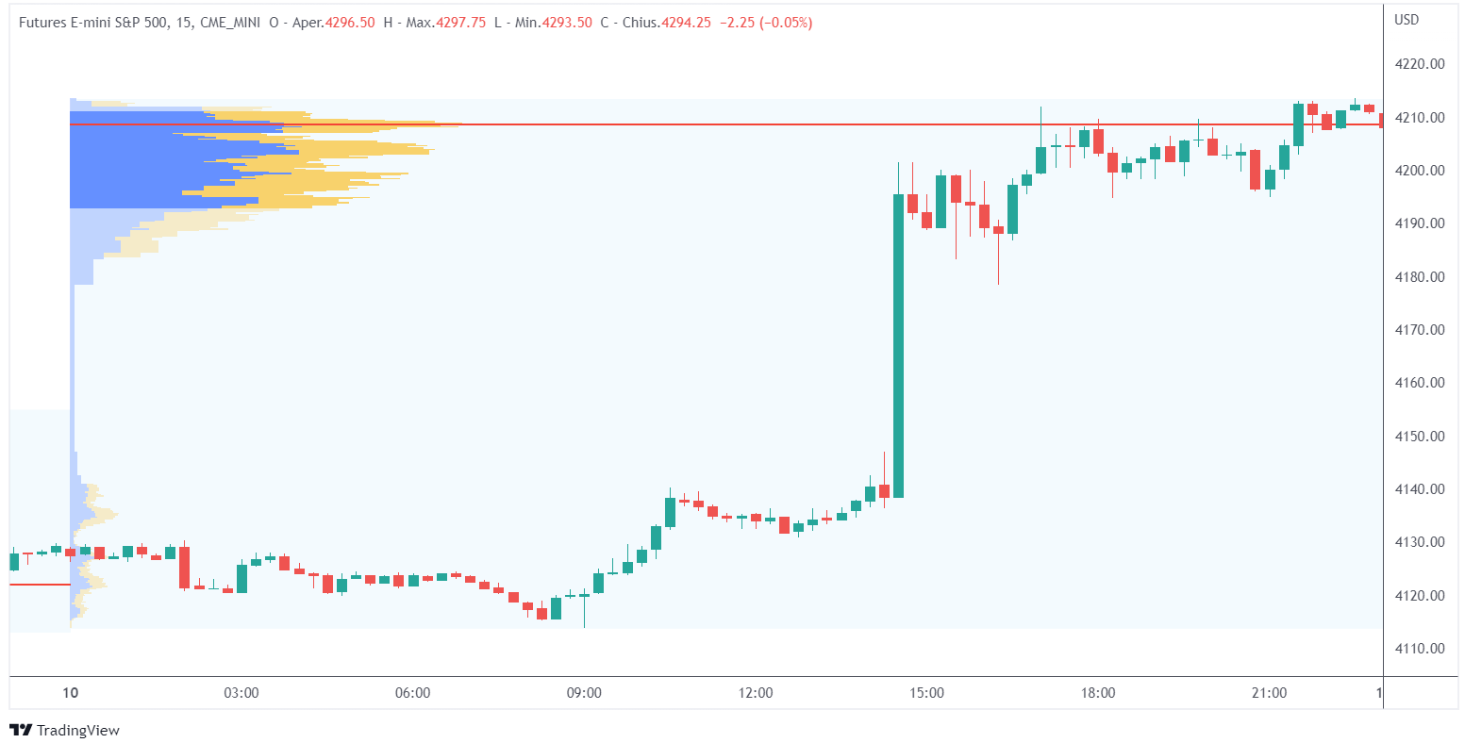This screenshot has width=1465, height=743.
Task: Click the 4220.00 price axis label
Action: [1419, 64]
